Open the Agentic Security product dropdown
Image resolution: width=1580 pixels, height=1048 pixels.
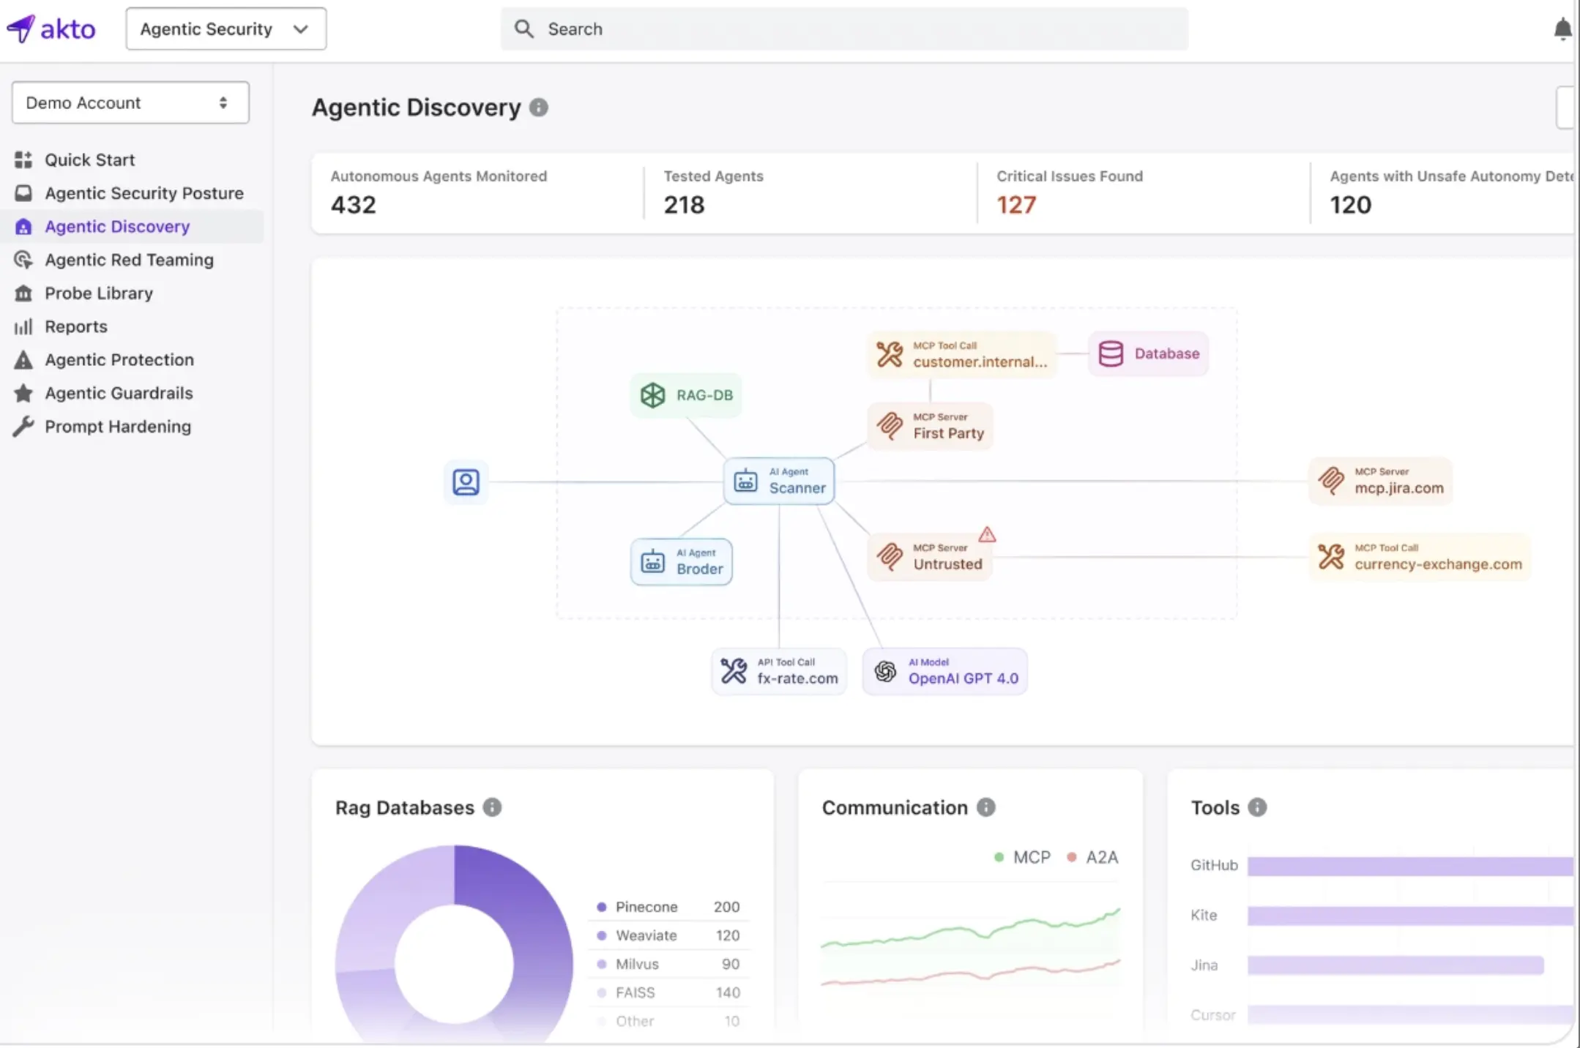226,29
